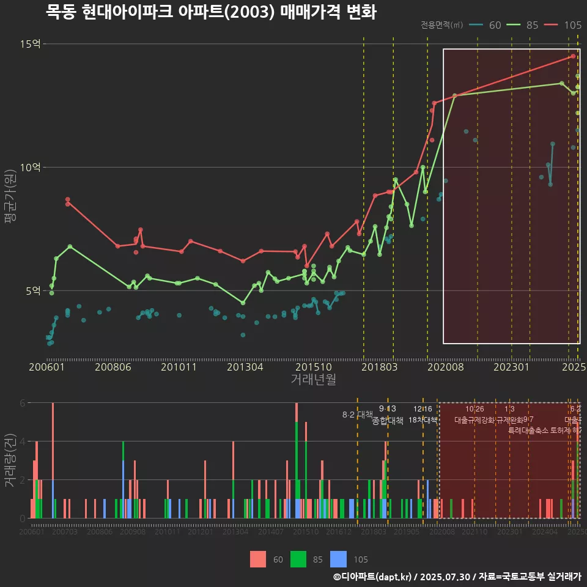The image size is (587, 587).
Task: Click the '©디아파트(dapt.kr)' source credit
Action: coord(372,577)
